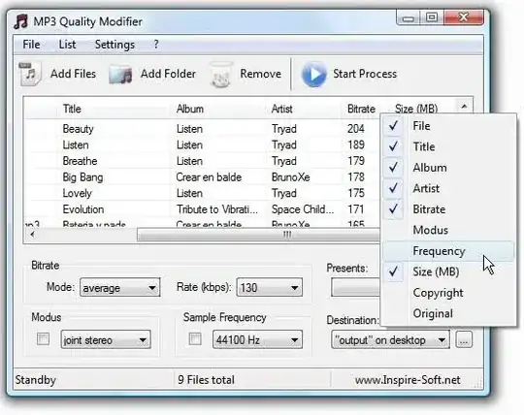Enable the Original column entry
This screenshot has width=524, height=415.
448,313
